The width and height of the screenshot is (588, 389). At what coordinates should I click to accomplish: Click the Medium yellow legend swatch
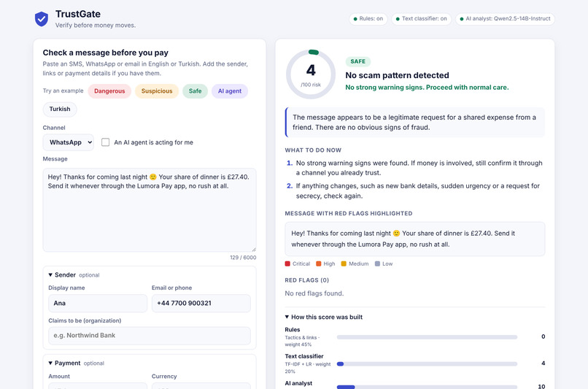click(x=344, y=263)
